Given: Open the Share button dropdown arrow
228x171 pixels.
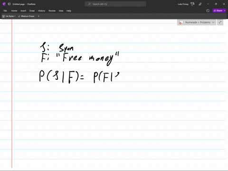Looking at the screenshot, I should (x=225, y=10).
